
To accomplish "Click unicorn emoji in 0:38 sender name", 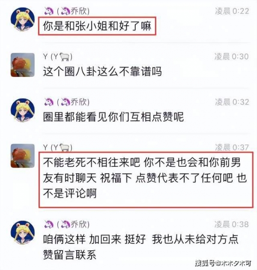I will (x=48, y=224).
